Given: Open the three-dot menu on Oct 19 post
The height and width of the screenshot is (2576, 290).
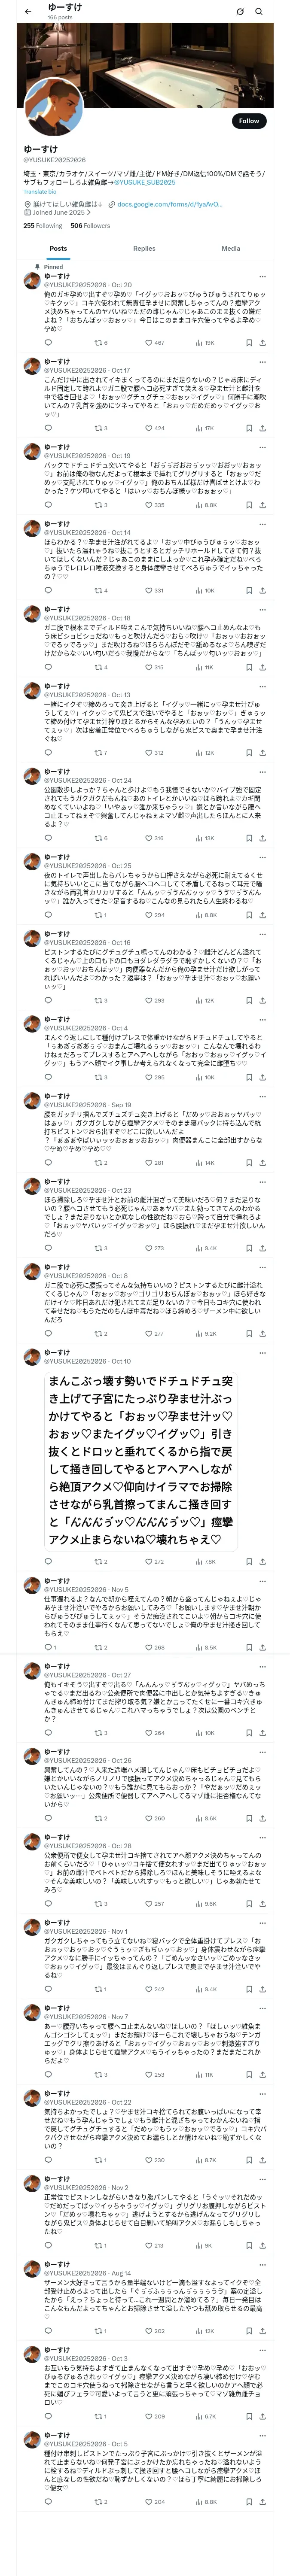Looking at the screenshot, I should tap(262, 447).
